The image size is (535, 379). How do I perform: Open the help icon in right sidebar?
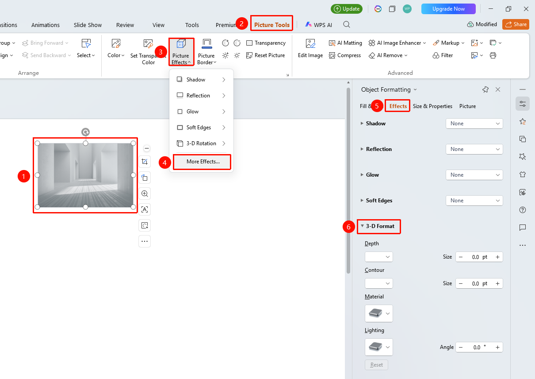[523, 210]
